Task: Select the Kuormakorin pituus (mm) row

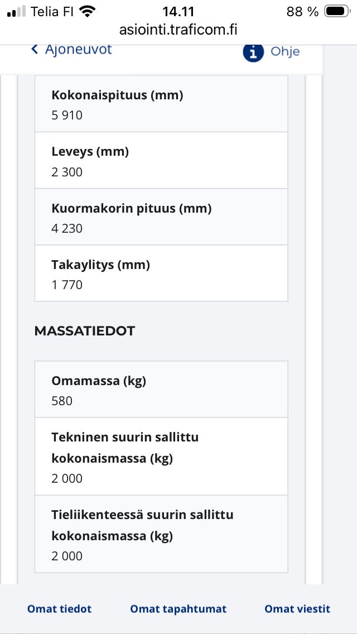Action: point(161,217)
